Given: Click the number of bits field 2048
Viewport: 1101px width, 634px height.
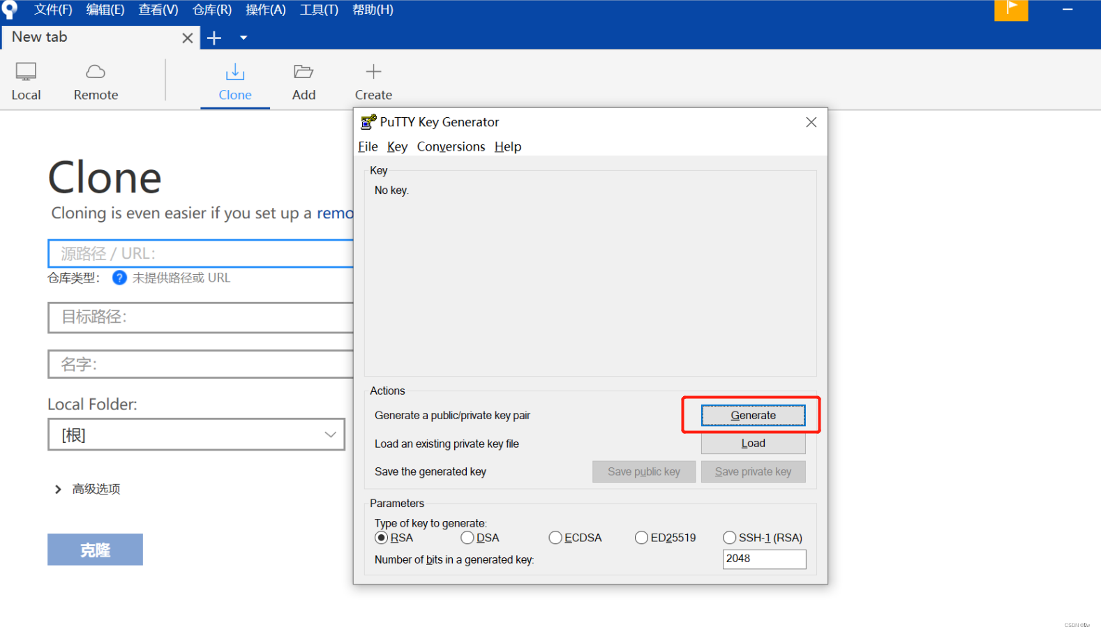Looking at the screenshot, I should pyautogui.click(x=764, y=559).
